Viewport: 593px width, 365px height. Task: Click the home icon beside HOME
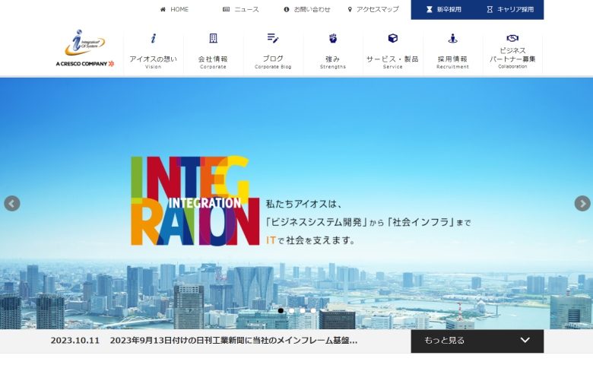click(163, 9)
